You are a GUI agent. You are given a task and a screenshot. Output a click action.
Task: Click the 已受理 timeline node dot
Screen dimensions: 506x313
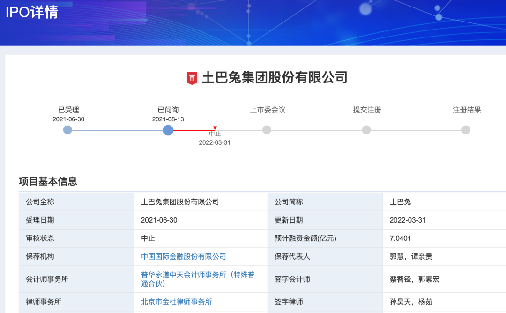click(x=67, y=130)
